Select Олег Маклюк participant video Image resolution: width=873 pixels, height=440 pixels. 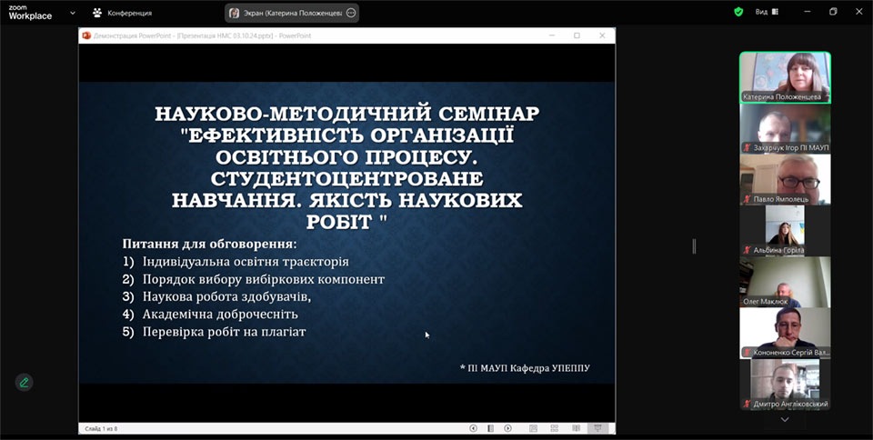point(784,282)
